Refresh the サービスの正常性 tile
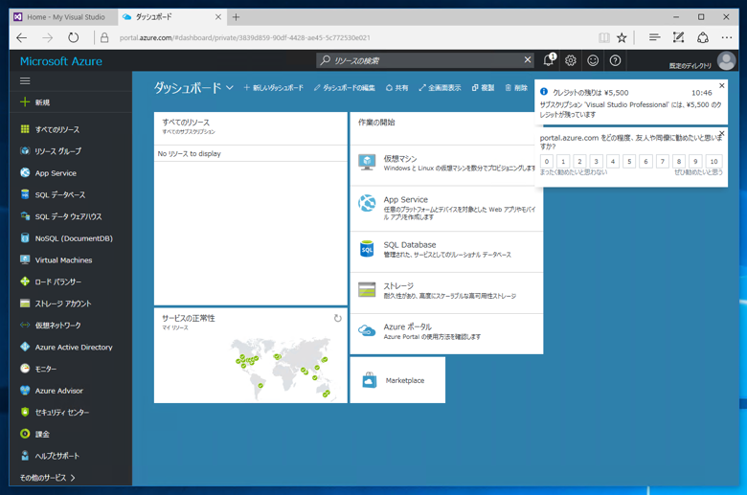 pyautogui.click(x=338, y=318)
